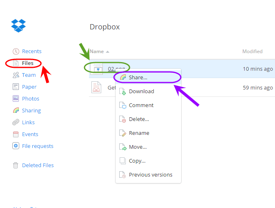275x208 pixels.
Task: Select Comment in the context menu
Action: (148, 105)
